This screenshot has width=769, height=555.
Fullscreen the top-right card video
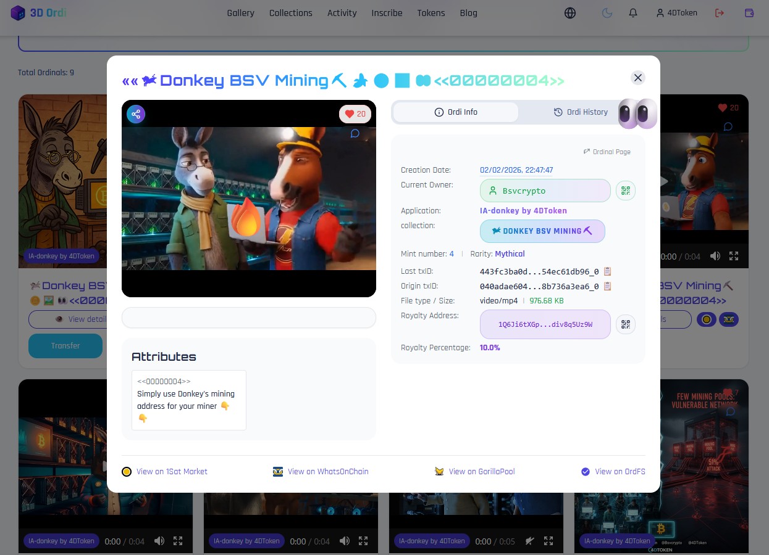coord(734,256)
